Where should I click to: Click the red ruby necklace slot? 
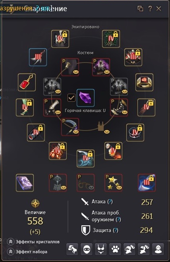pyautogui.click(x=27, y=83)
